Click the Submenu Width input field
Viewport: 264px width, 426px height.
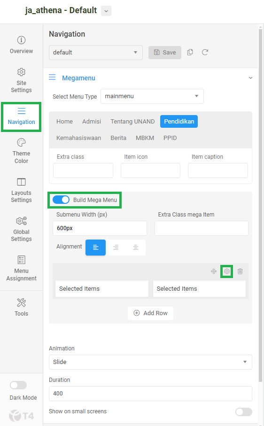tap(100, 228)
